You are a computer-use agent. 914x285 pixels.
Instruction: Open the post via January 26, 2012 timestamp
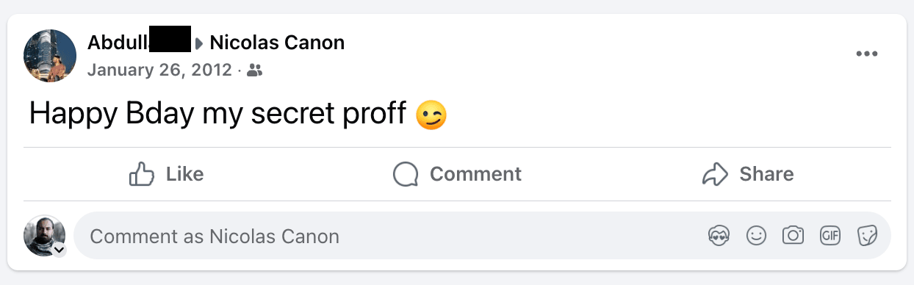pyautogui.click(x=159, y=71)
